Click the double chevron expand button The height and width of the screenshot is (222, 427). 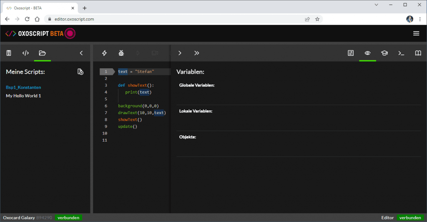point(197,53)
